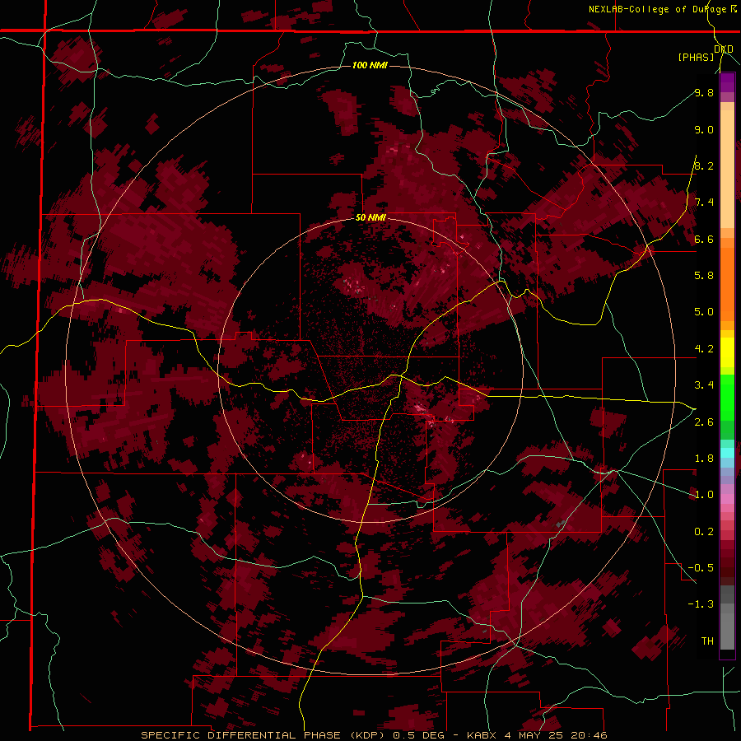Click the 2.6 scale value
The height and width of the screenshot is (741, 741).
(704, 422)
